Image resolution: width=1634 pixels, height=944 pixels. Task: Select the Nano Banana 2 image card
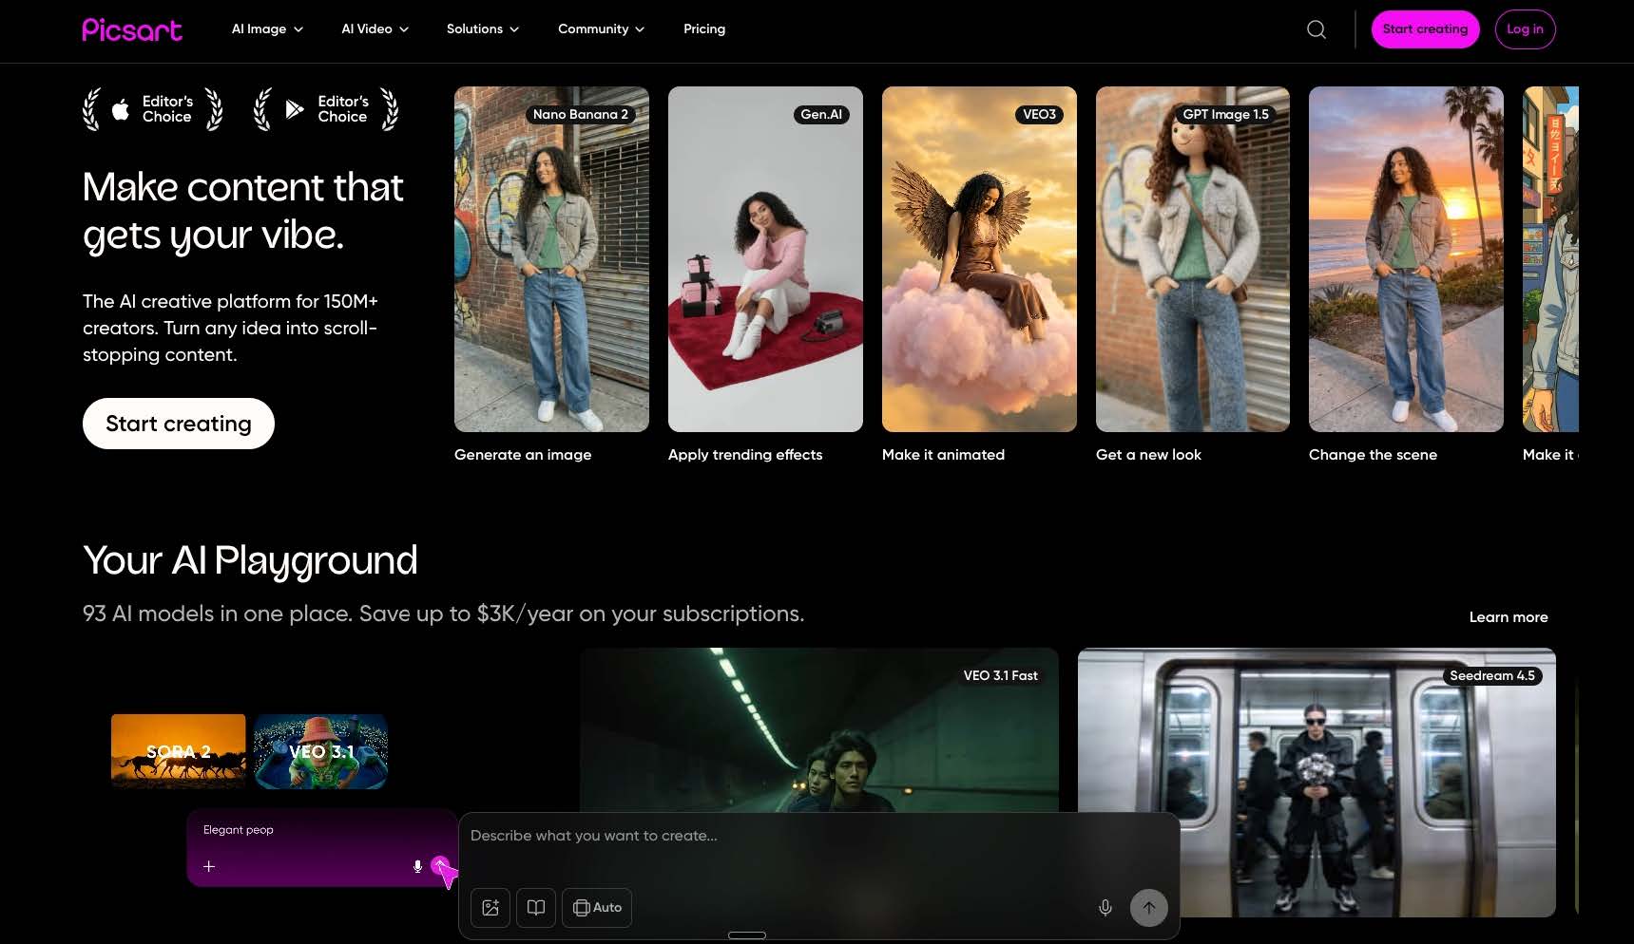pyautogui.click(x=551, y=259)
